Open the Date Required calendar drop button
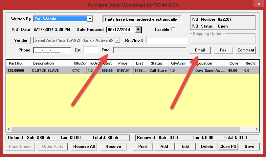The height and width of the screenshot is (157, 266). coord(138,30)
